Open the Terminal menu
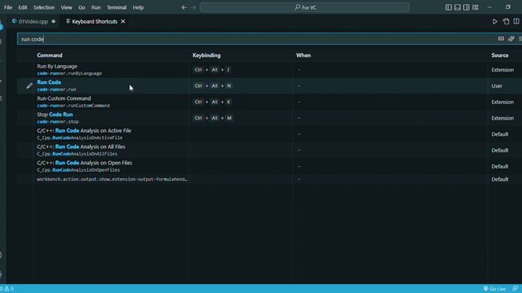This screenshot has width=522, height=293. pos(117,7)
